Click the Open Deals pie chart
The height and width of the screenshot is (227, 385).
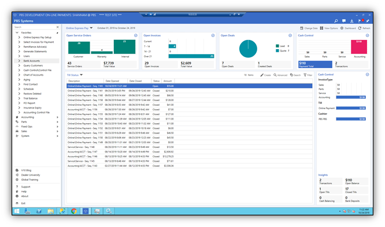tap(248, 49)
